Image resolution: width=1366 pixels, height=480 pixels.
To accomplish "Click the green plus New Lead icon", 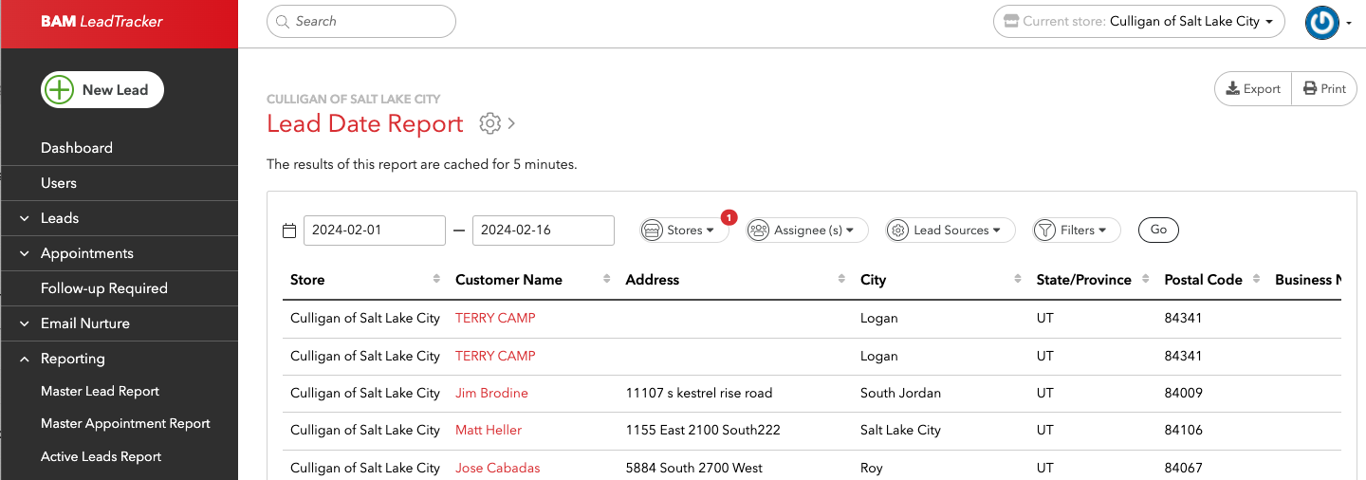I will 60,90.
